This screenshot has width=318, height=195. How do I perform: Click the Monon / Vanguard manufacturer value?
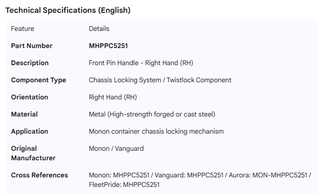[x=116, y=148]
